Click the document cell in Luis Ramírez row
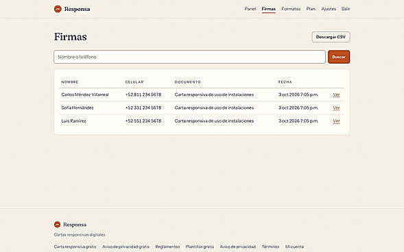This screenshot has width=404, height=252. coord(214,121)
